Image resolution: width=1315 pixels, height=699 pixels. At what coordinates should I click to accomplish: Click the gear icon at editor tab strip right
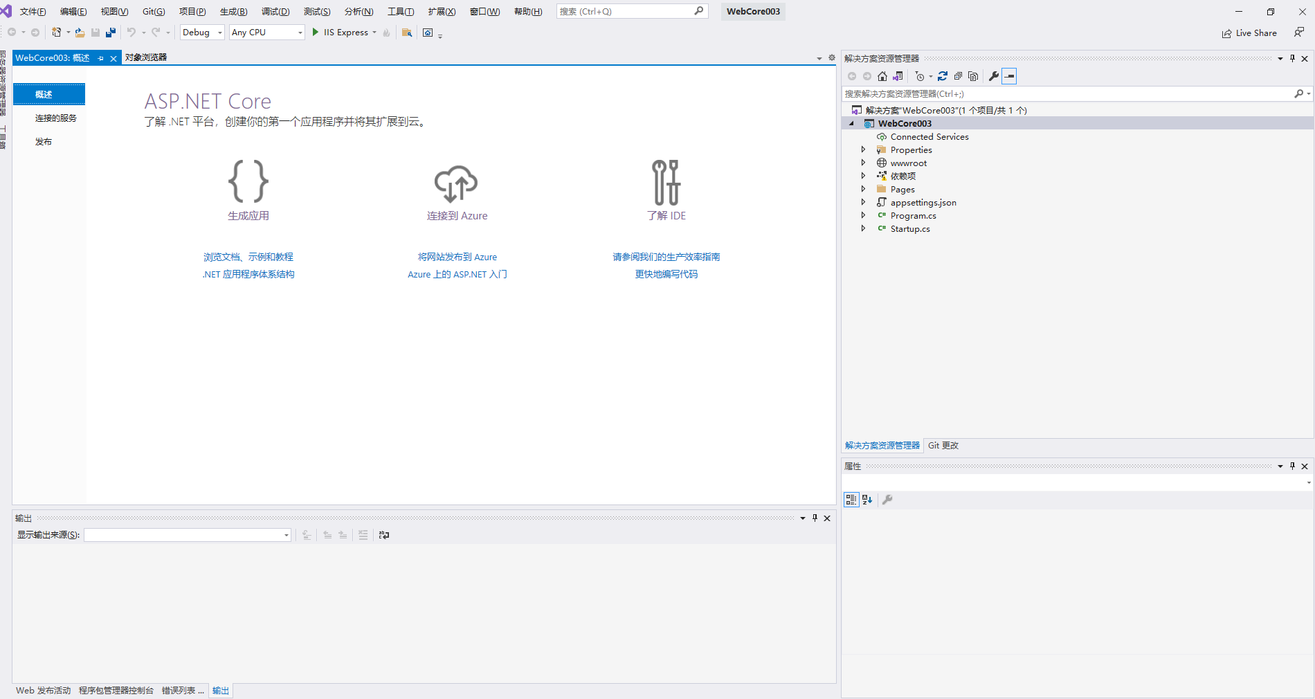pyautogui.click(x=832, y=57)
